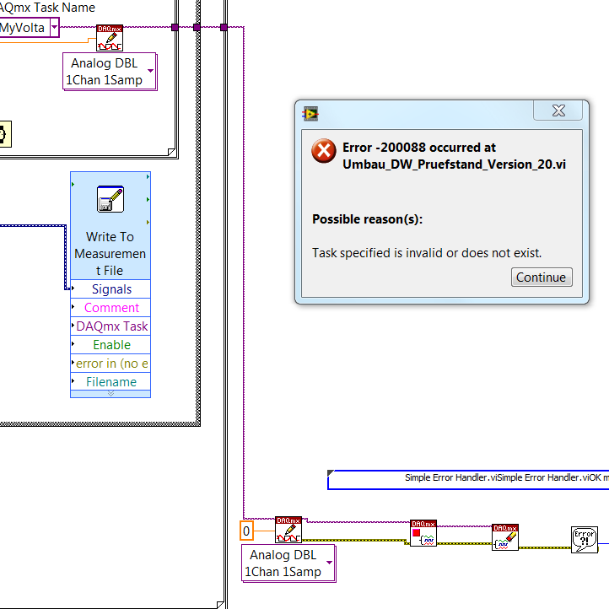
Task: Click the red error X icon
Action: click(x=324, y=151)
